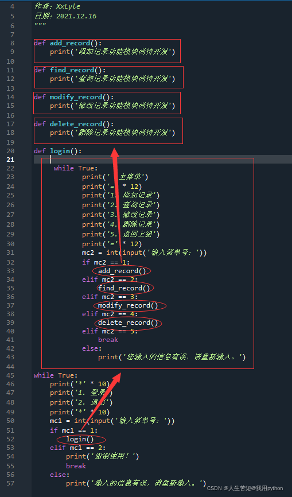Click the 'break' below print '谢谢使用！'
Screen dimensions: 292x497
pyautogui.click(x=76, y=466)
